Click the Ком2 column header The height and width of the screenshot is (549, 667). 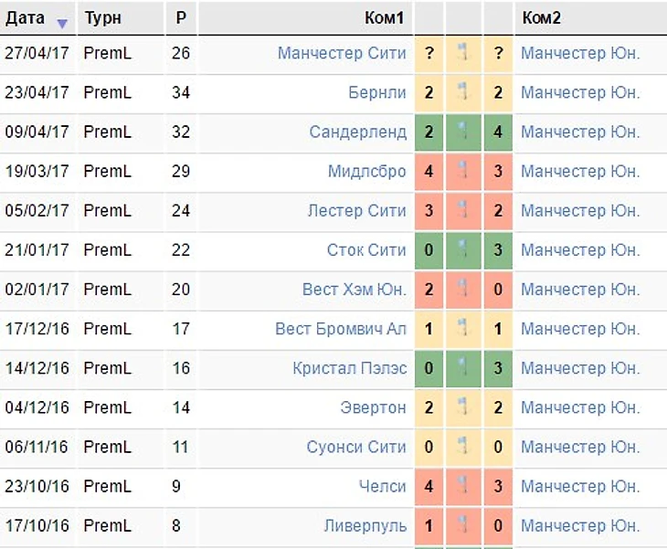click(x=542, y=18)
